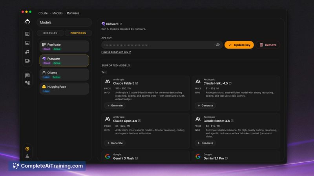
Task: Click Anthropic logo on Claude Haiku 4.5 card
Action: (198, 81)
